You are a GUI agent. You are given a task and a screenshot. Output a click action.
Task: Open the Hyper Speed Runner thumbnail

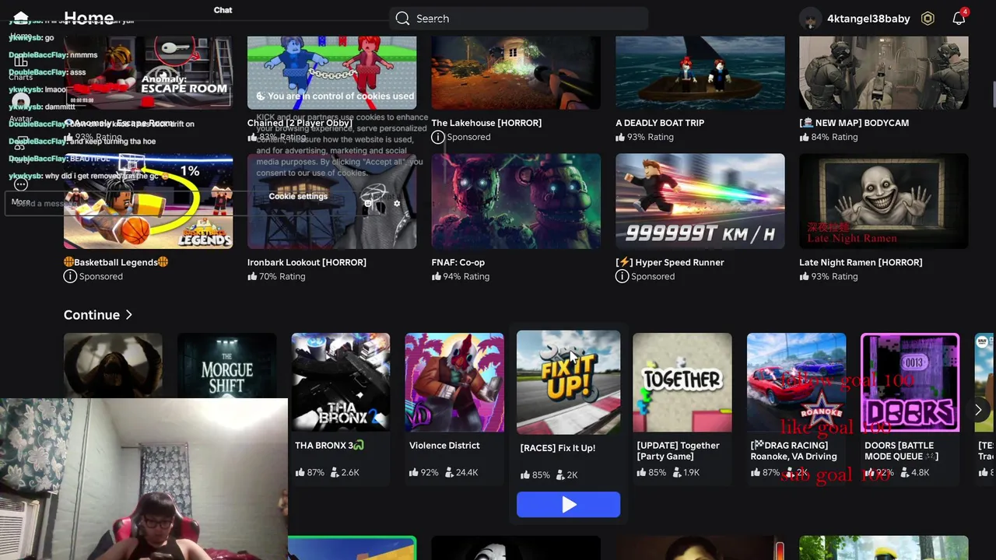click(x=700, y=201)
